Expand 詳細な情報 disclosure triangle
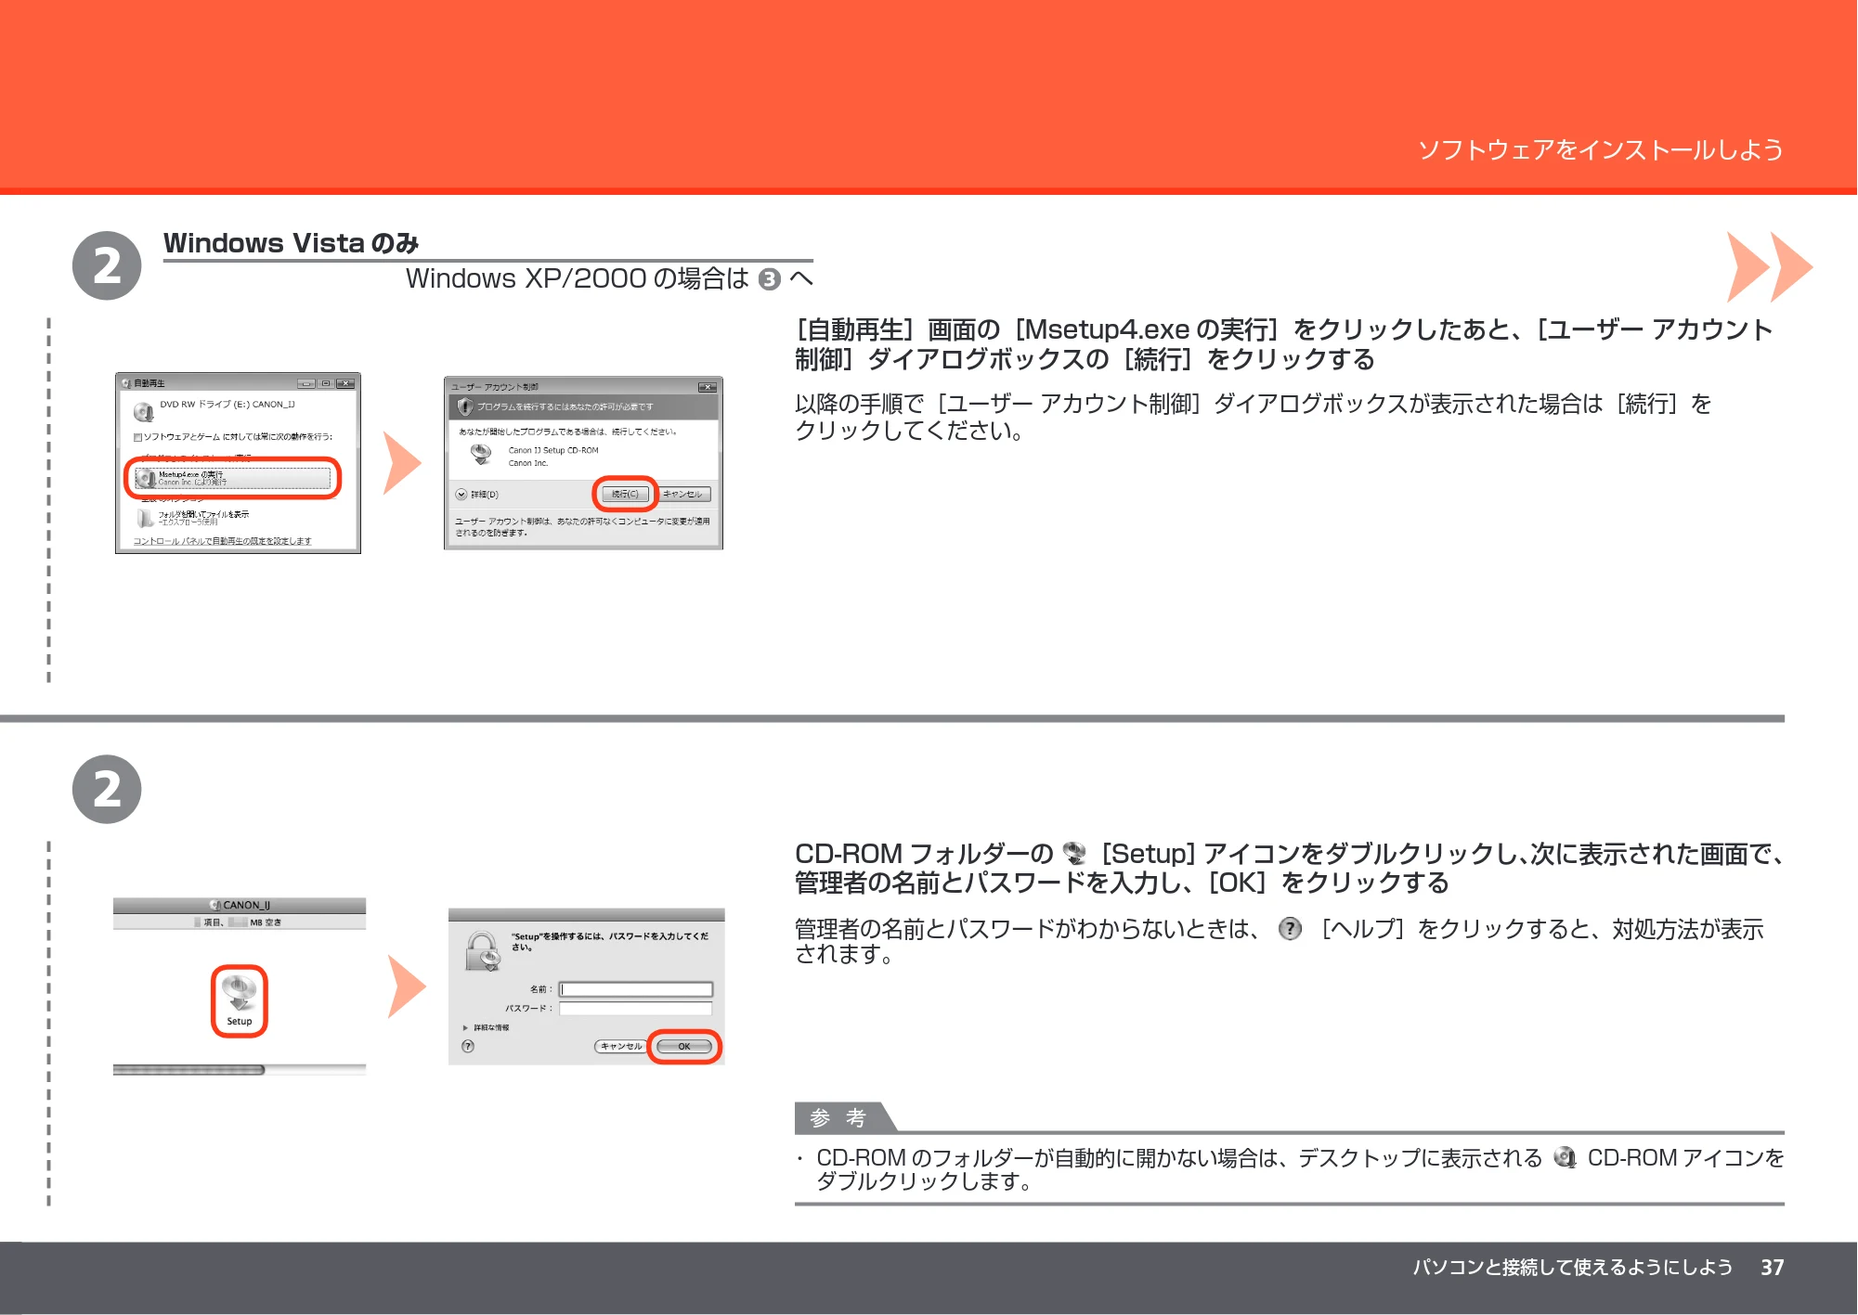 coord(465,1028)
